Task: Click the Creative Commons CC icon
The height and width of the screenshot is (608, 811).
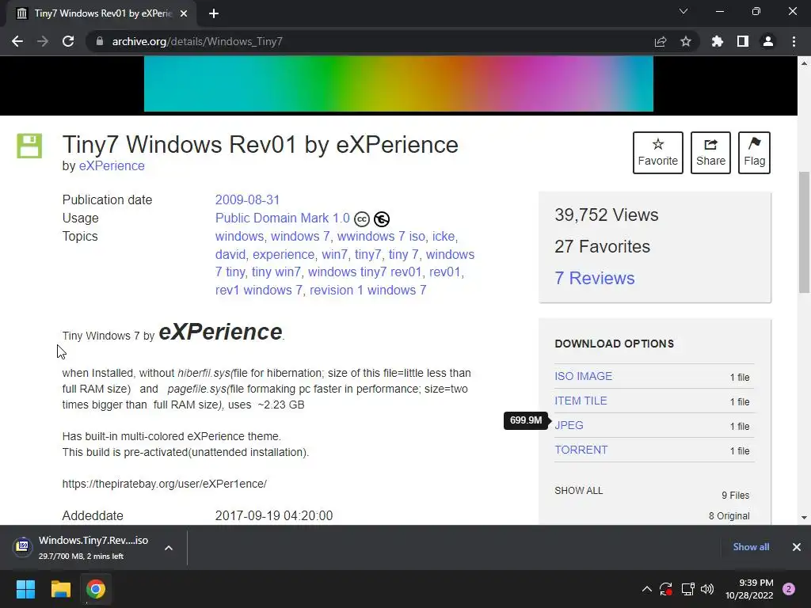Action: pos(361,219)
